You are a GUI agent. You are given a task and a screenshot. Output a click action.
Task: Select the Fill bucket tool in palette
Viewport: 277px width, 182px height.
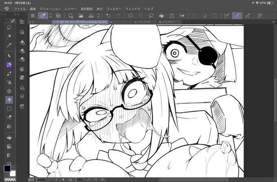point(9,138)
